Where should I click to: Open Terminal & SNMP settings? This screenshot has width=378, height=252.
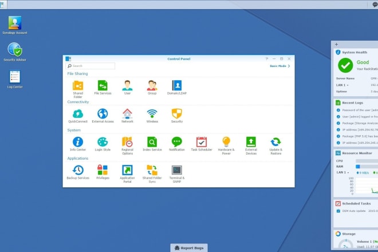pyautogui.click(x=177, y=174)
